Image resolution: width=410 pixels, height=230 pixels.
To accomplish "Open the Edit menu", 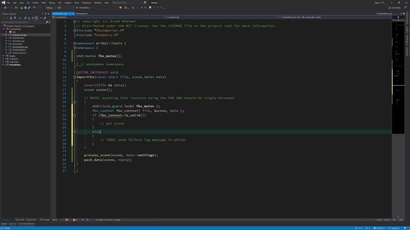I will click(x=15, y=3).
